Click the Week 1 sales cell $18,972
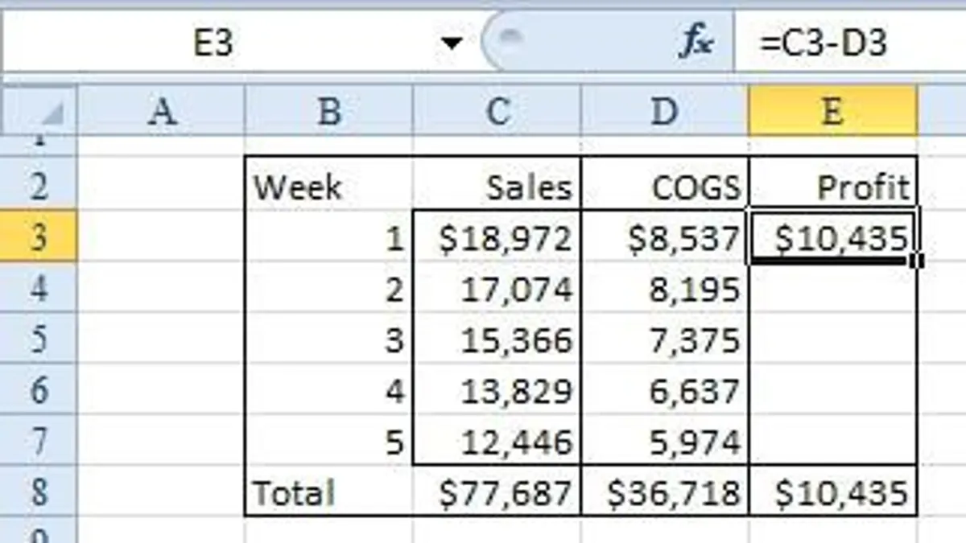966x543 pixels. 497,237
